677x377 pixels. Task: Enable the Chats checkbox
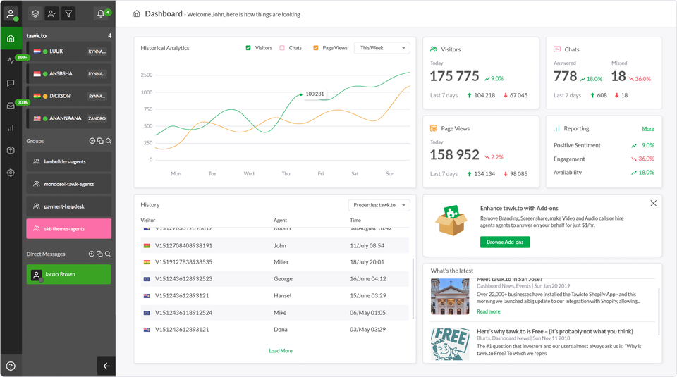coord(282,48)
